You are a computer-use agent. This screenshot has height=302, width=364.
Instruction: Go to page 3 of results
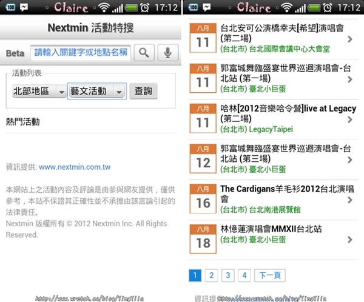click(x=227, y=275)
